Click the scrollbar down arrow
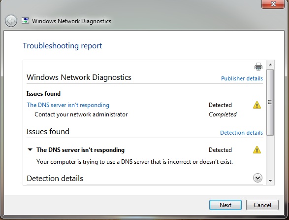This screenshot has width=289, height=220. point(270,181)
